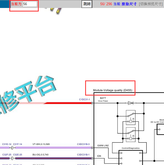The height and width of the screenshot is (165, 164).
Task: Click the Control/Diagnostics block label
Action: pyautogui.click(x=131, y=148)
